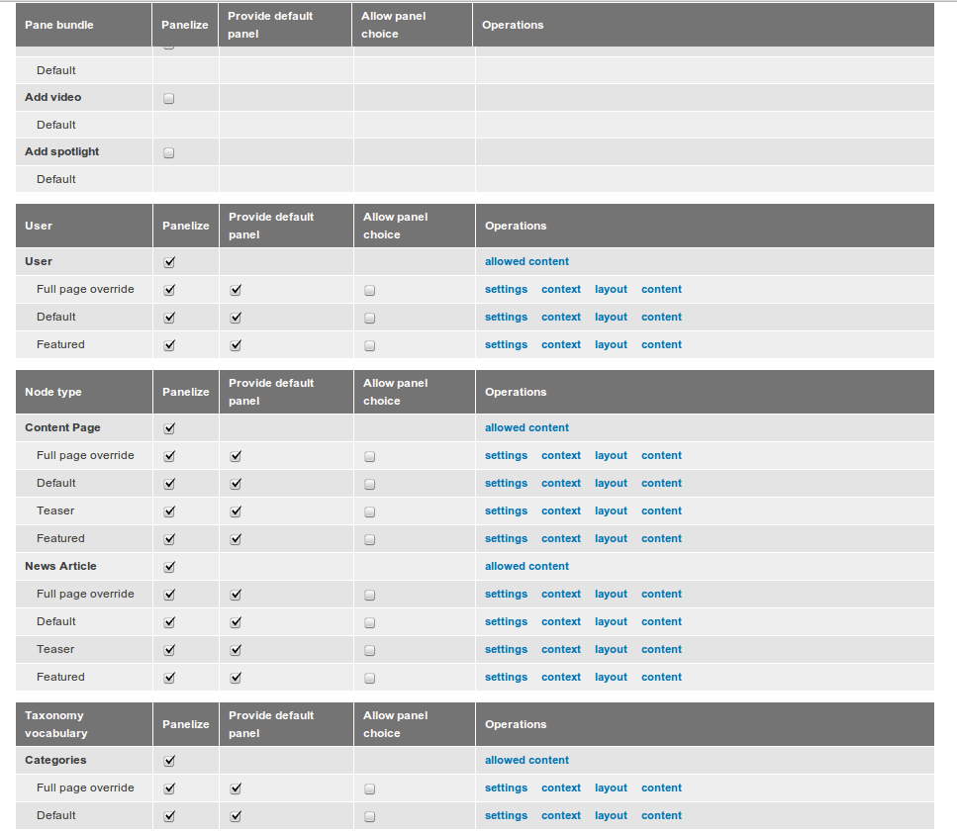Uncheck Provide default panel for Content Page Teaser
This screenshot has width=957, height=834.
(236, 511)
